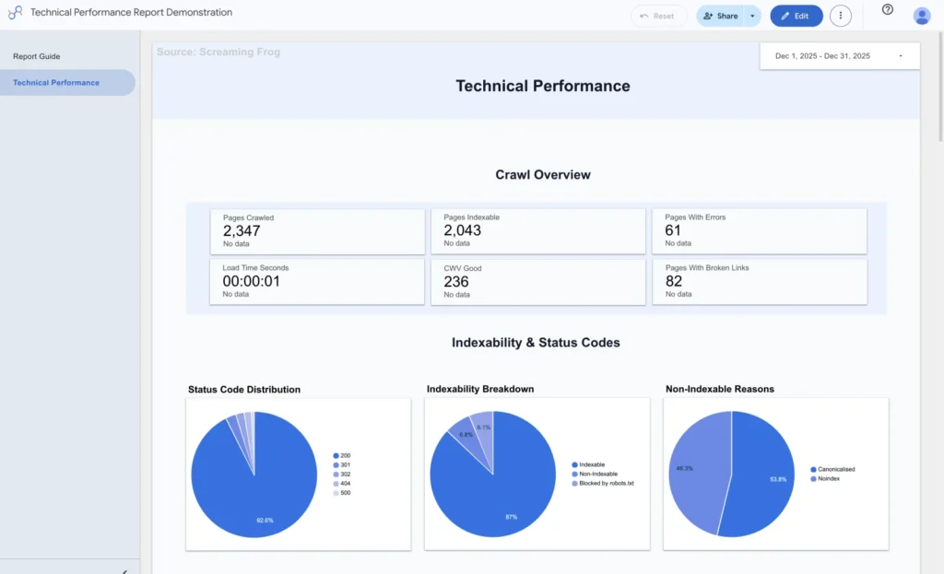Click the 200 legend color dot
Viewport: 944px width, 574px height.
tap(336, 455)
